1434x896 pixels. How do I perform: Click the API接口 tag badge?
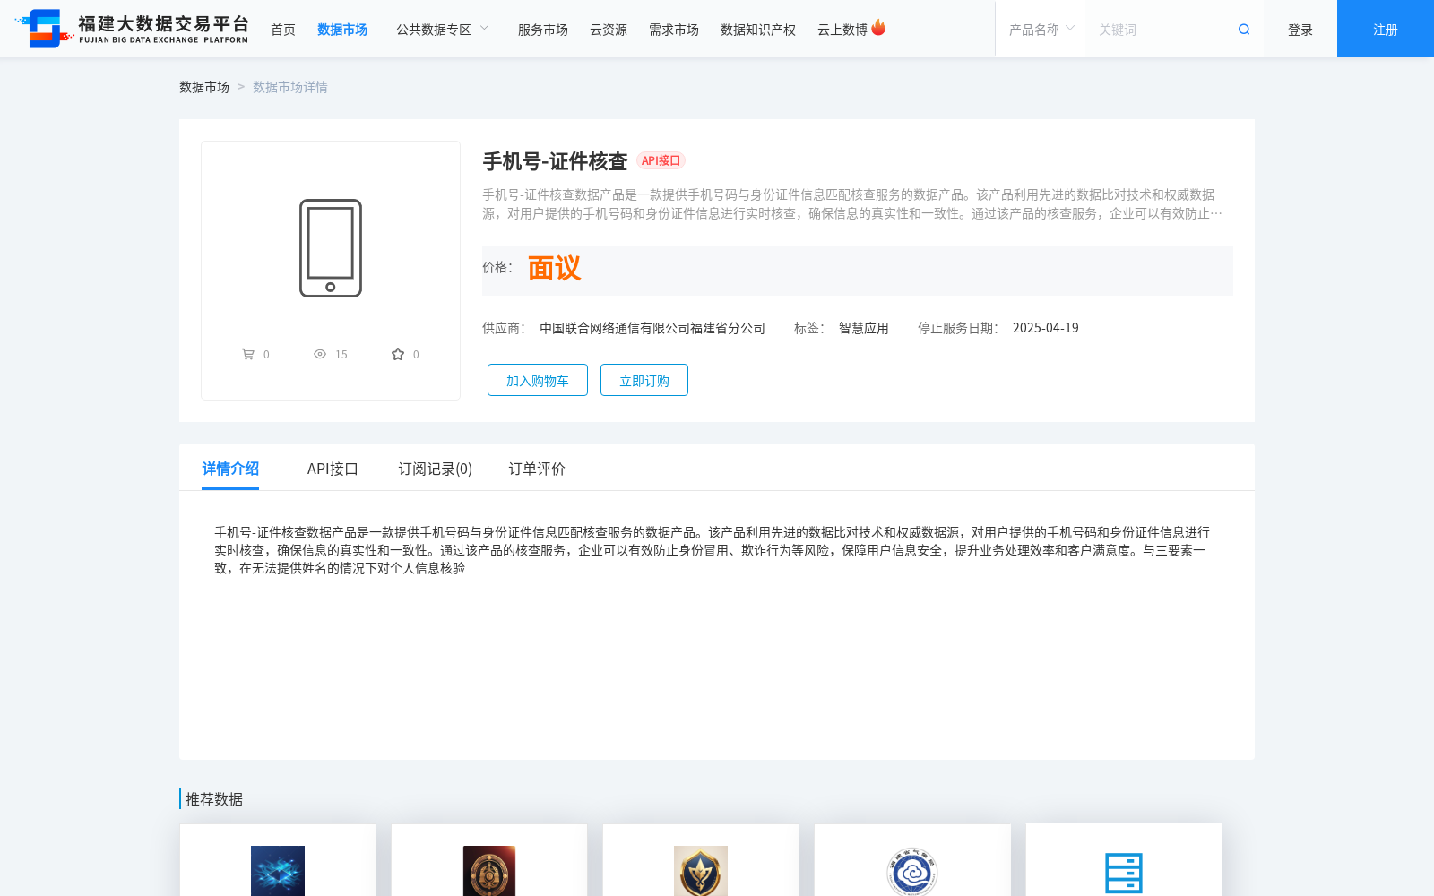click(661, 160)
